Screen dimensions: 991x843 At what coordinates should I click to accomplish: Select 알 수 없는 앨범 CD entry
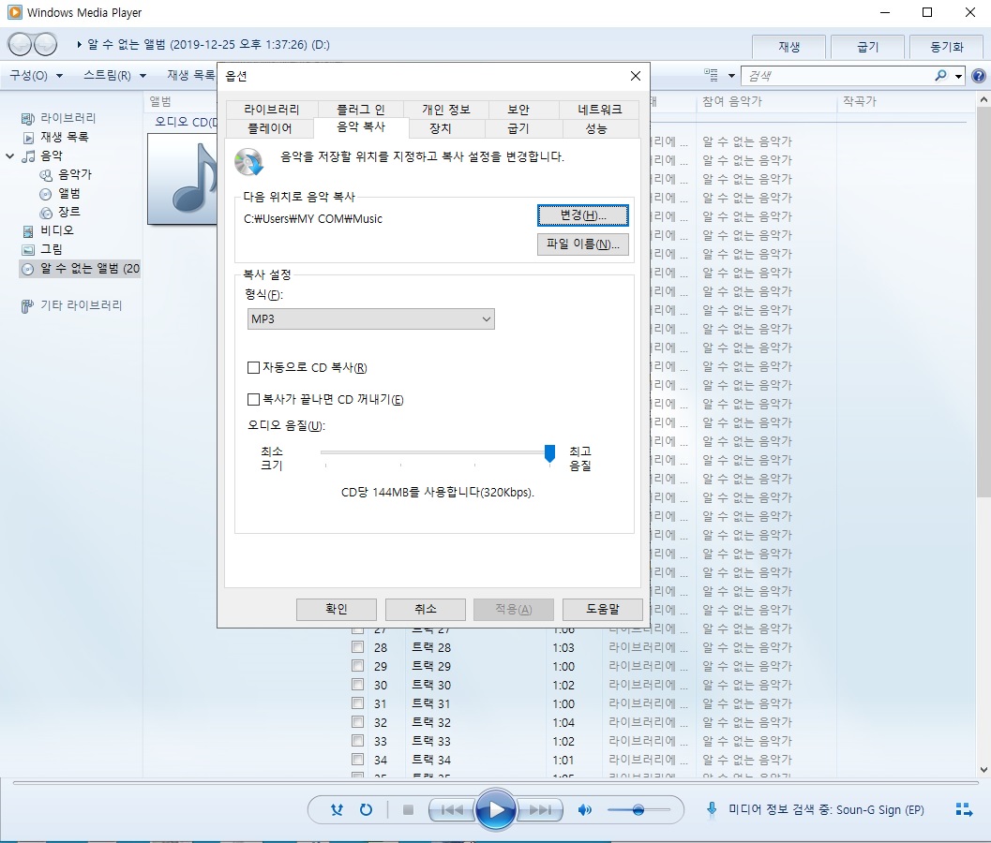[x=81, y=269]
